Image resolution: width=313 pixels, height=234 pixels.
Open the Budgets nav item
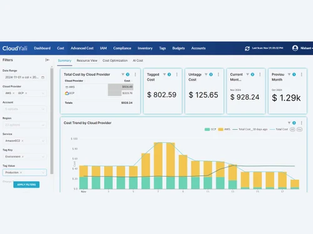[178, 48]
